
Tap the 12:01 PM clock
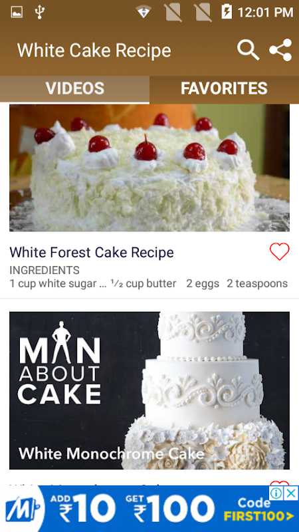(265, 13)
